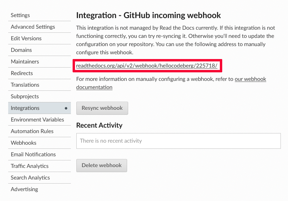
Task: Open the Settings page
Action: (20, 15)
